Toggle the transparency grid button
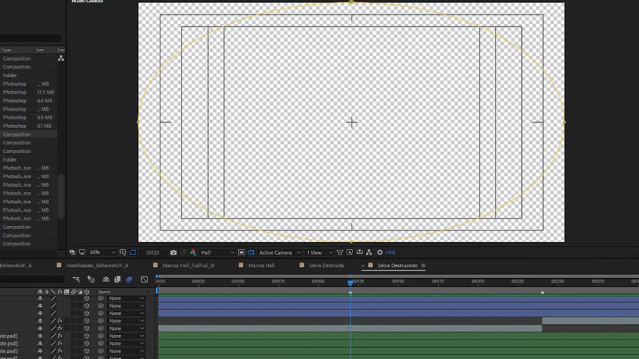 tap(251, 253)
